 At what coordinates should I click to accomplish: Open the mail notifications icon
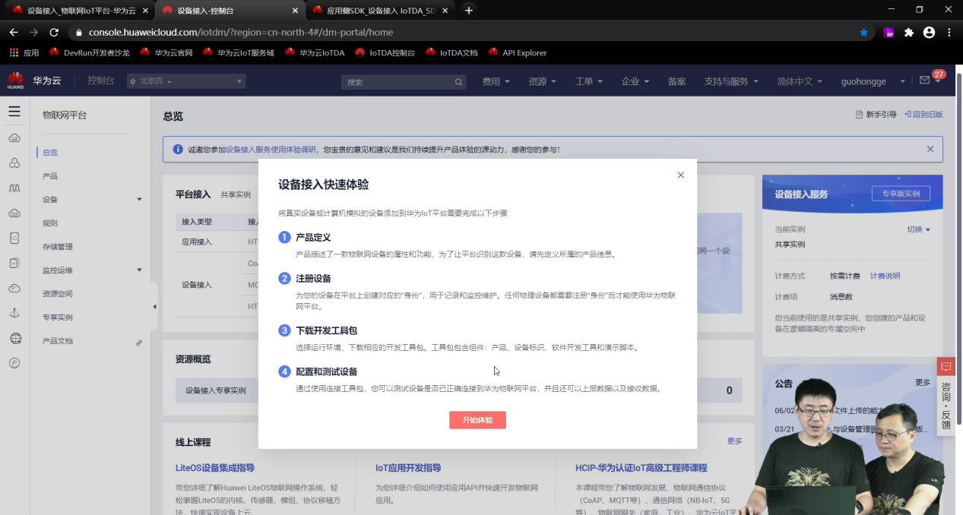(925, 81)
